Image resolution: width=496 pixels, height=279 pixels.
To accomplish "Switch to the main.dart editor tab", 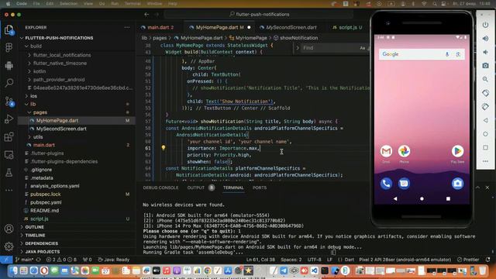I will click(x=157, y=28).
